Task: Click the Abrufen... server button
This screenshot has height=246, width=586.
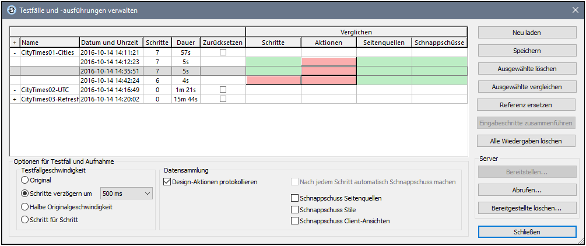Action: pos(527,190)
